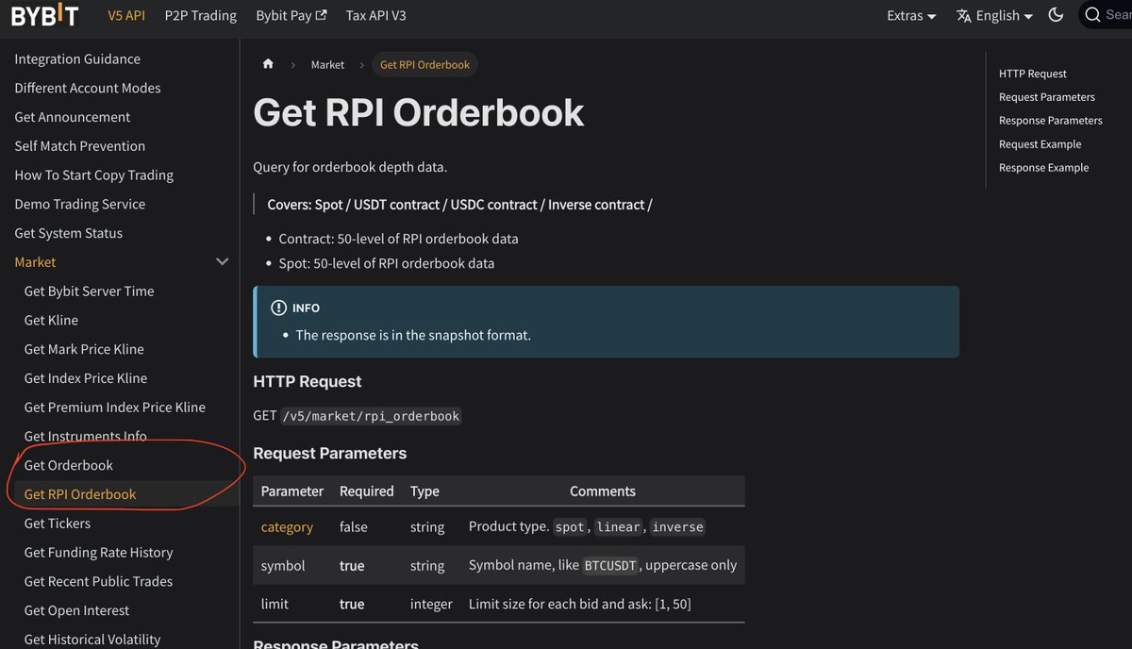Viewport: 1132px width, 649px height.
Task: Open Get Tickers page
Action: pos(58,523)
